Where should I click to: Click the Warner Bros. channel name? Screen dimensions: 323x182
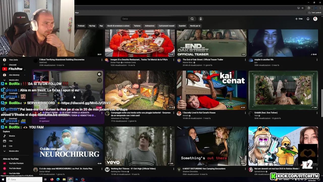coord(188,62)
